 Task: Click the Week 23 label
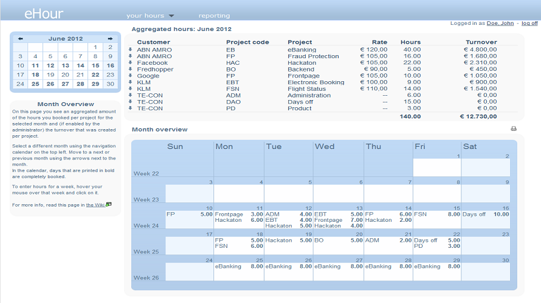click(x=146, y=200)
